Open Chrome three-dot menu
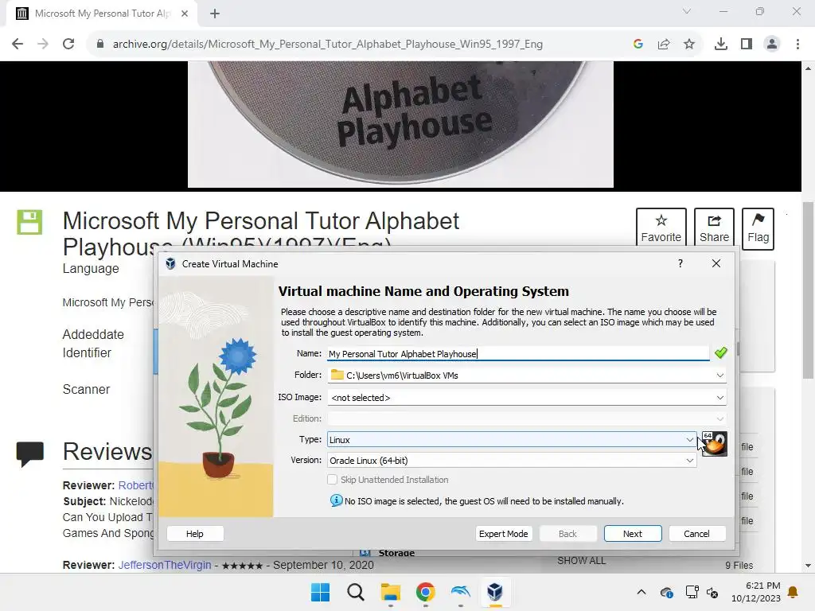Screen dimensions: 815x611 pos(797,45)
